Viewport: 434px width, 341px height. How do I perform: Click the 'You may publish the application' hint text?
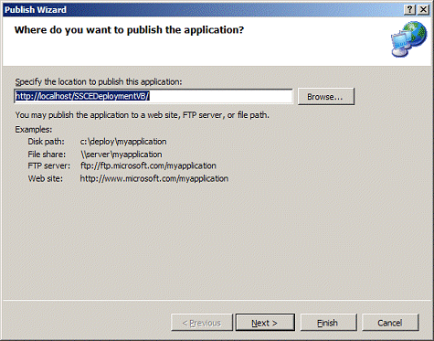143,115
